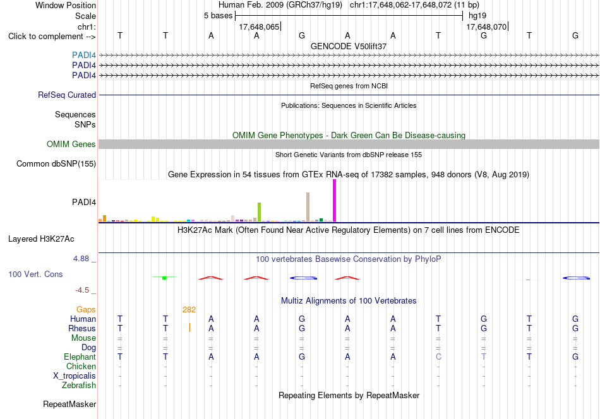The height and width of the screenshot is (419, 600).
Task: Click 'Short Genetic Variants from dbSNP release 155'
Action: click(349, 155)
